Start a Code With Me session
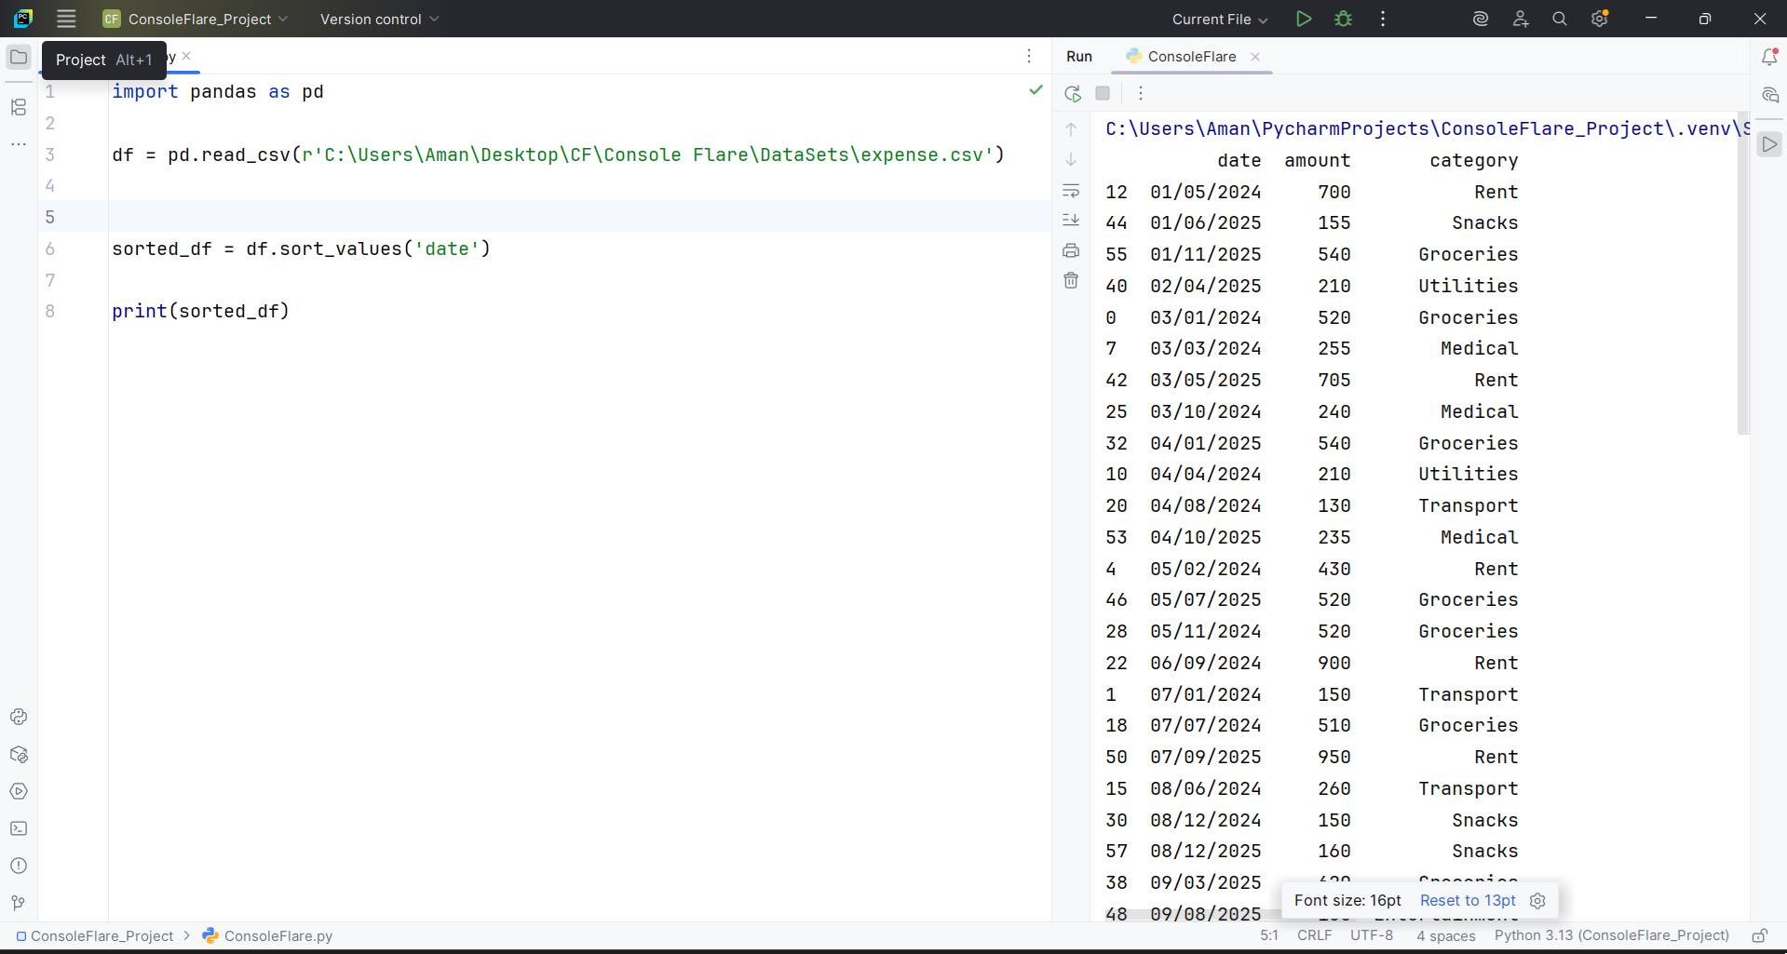1787x954 pixels. pos(1520,19)
